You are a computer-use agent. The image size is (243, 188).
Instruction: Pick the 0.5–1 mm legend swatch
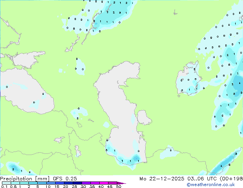tap(15, 183)
